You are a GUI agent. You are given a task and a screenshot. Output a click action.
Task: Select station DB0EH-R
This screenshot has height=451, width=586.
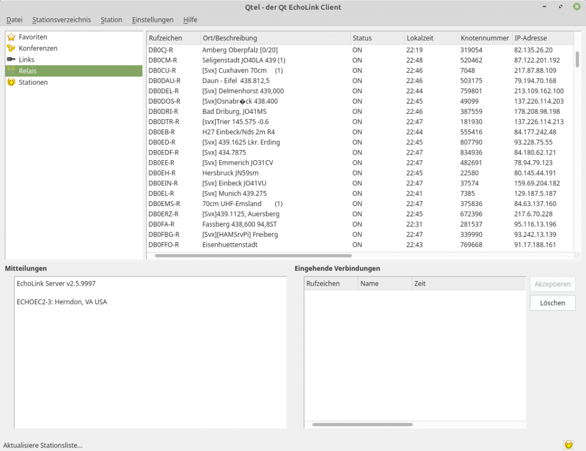[162, 173]
